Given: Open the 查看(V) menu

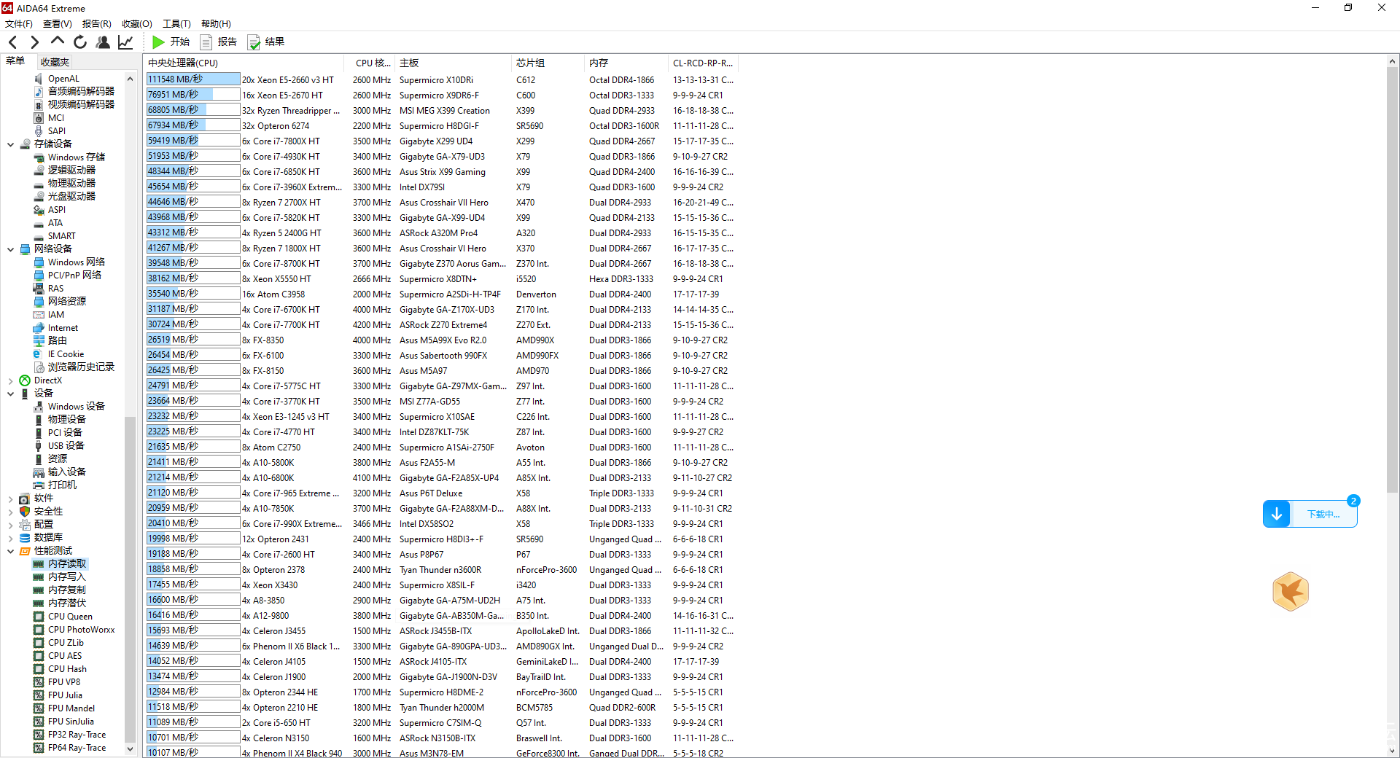Looking at the screenshot, I should (58, 24).
